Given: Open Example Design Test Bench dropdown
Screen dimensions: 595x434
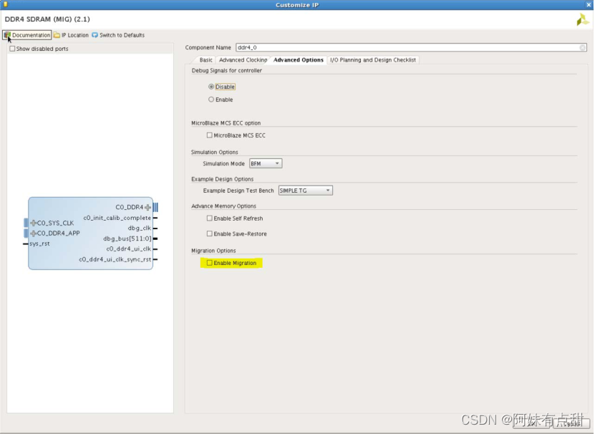Looking at the screenshot, I should pyautogui.click(x=305, y=191).
